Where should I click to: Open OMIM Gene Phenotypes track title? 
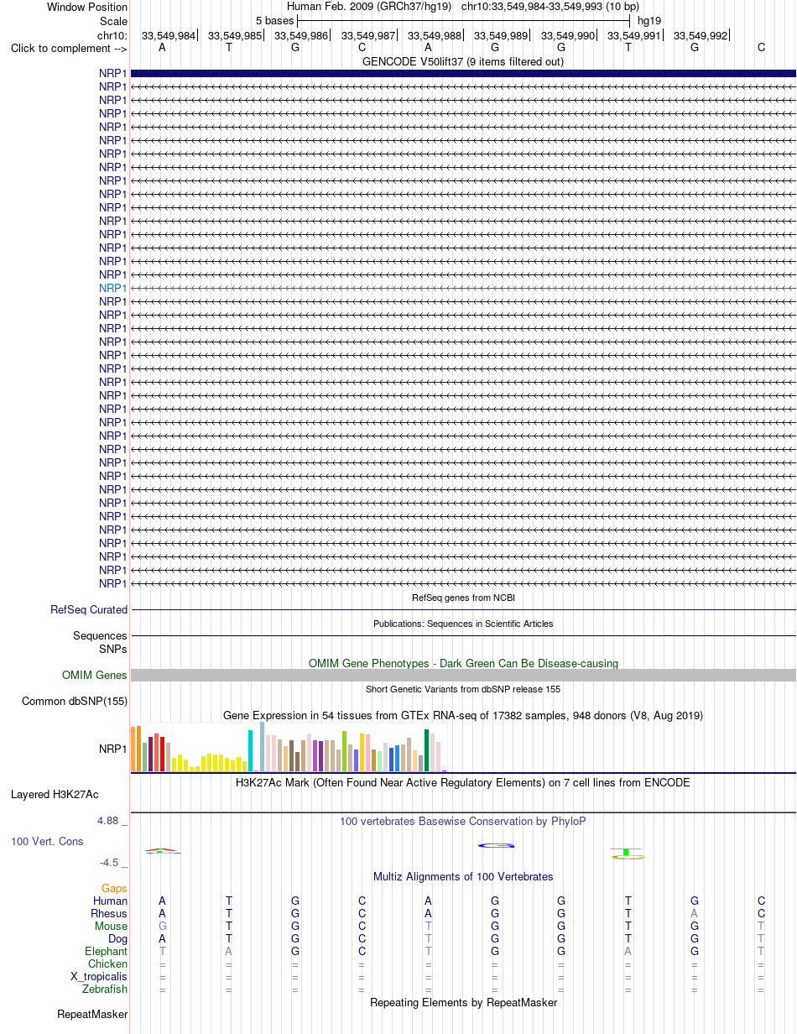(463, 663)
